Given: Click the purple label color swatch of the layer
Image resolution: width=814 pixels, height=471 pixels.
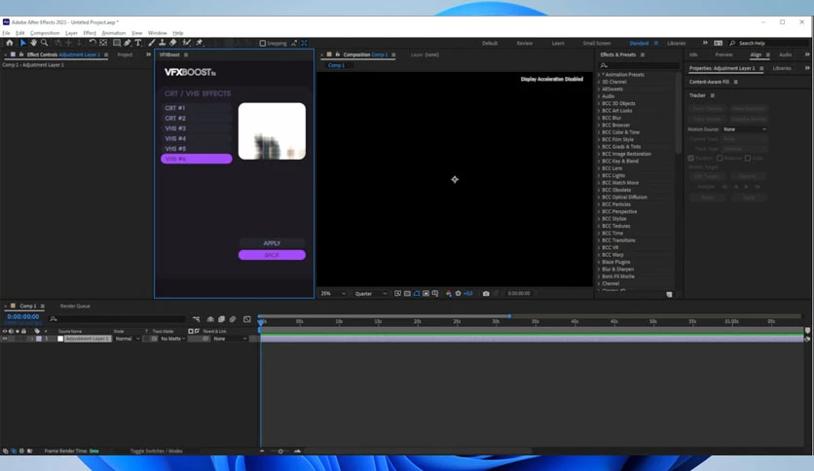Looking at the screenshot, I should (x=38, y=339).
